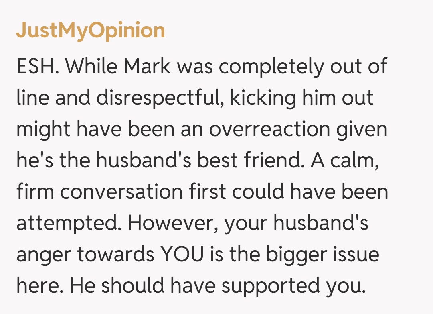Screen dimensions: 433x314
Task: Click the word "conversation" in the comment
Action: (x=122, y=192)
